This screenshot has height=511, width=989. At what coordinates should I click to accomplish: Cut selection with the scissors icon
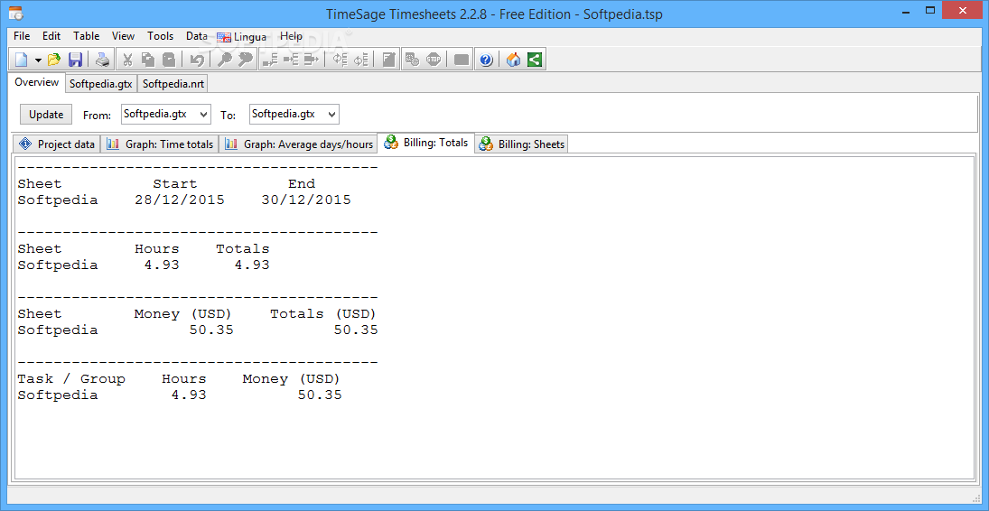coord(127,60)
